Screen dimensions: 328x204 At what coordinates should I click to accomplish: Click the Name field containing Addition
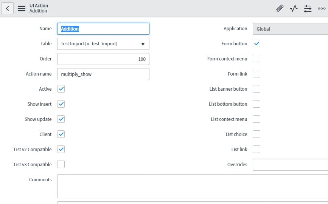click(103, 29)
